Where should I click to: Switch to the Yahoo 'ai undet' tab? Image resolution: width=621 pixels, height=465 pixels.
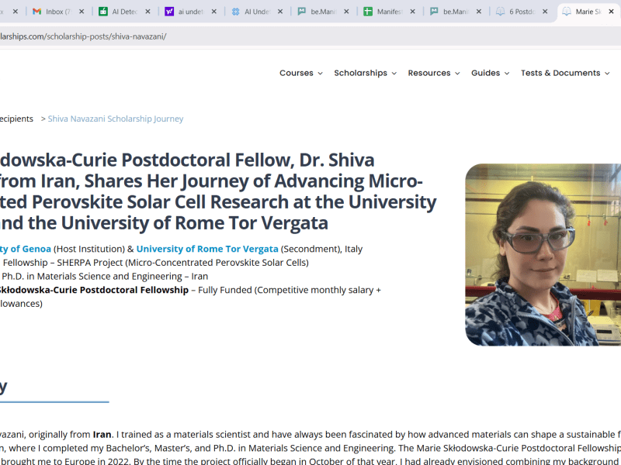point(190,12)
